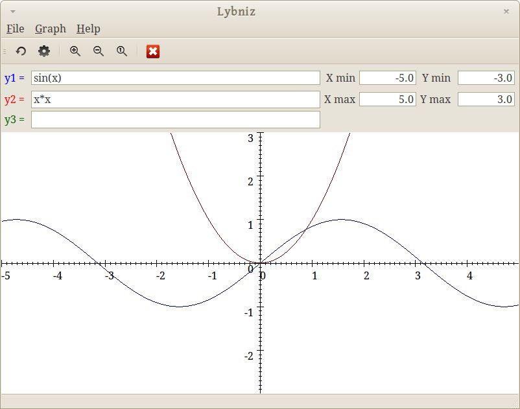Click the Plot refresh icon in toolbar
This screenshot has width=520, height=409.
[x=21, y=51]
